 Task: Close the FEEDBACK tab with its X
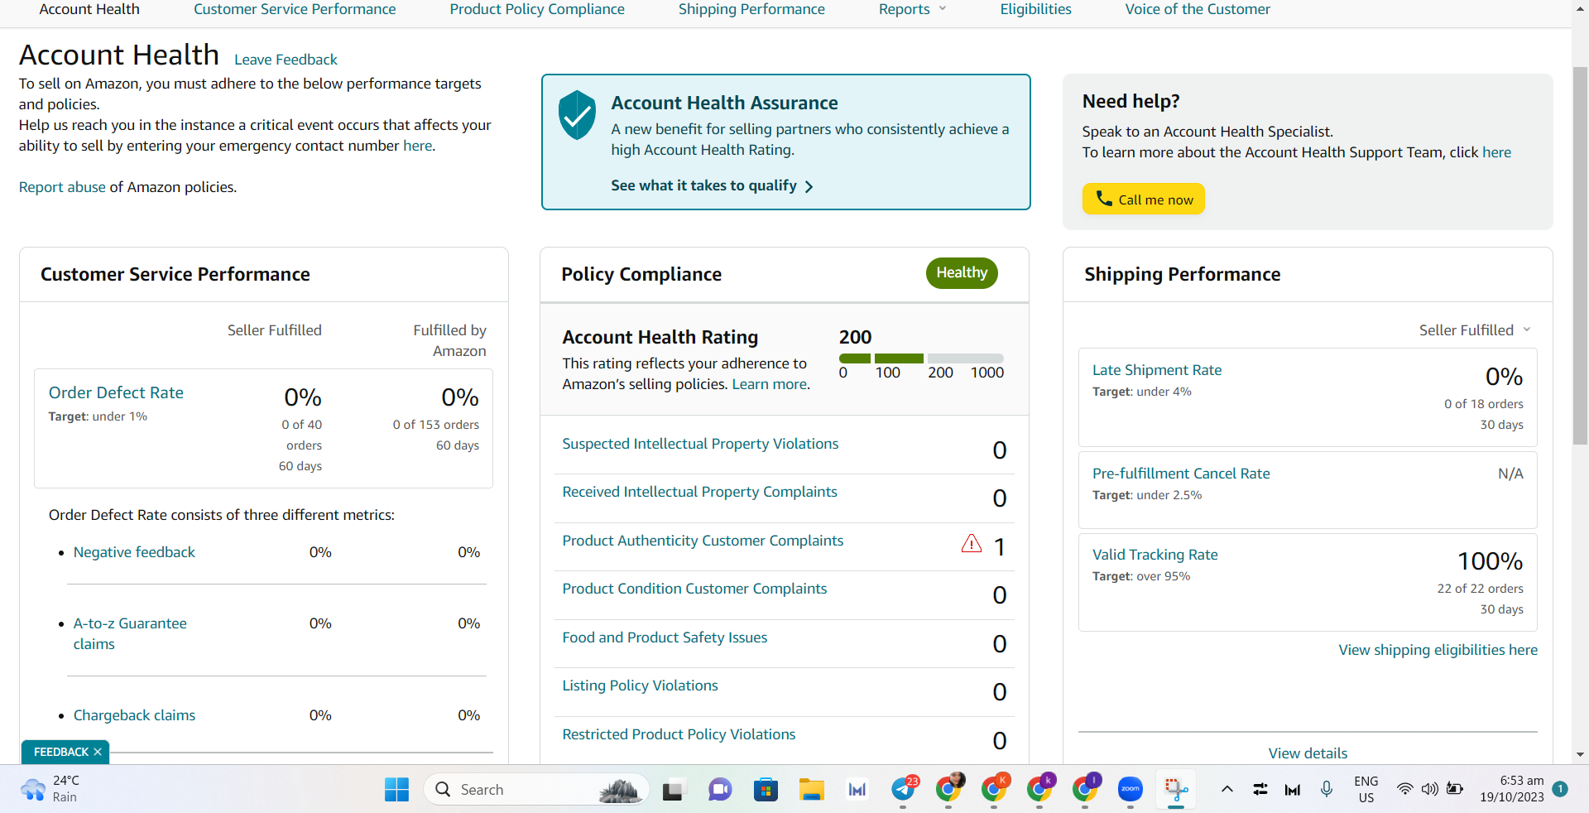tap(98, 752)
